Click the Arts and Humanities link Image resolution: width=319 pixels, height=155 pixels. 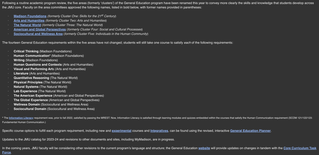click(29, 21)
